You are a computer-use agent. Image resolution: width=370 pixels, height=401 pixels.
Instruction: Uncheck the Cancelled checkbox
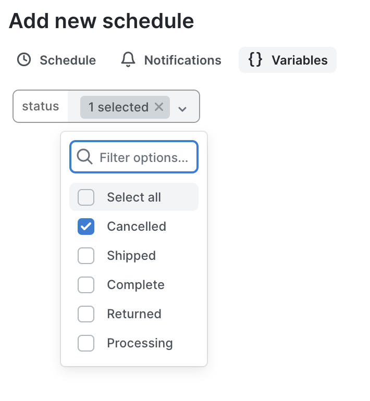pos(86,227)
